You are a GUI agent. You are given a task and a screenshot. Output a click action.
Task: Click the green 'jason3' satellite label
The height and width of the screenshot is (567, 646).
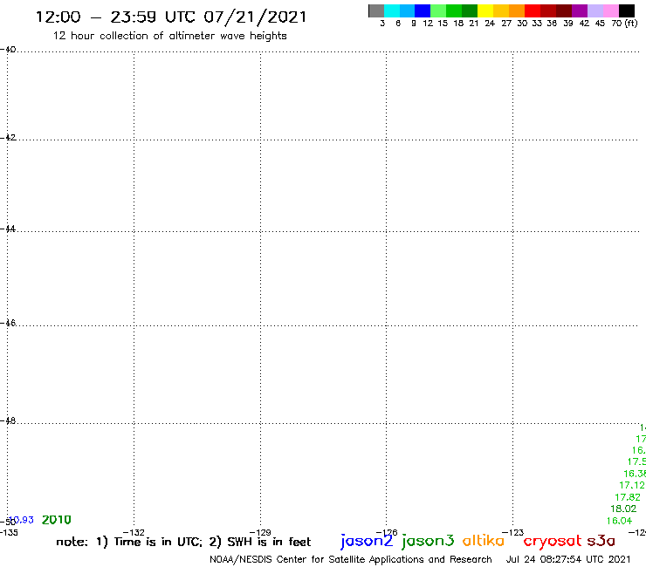428,541
